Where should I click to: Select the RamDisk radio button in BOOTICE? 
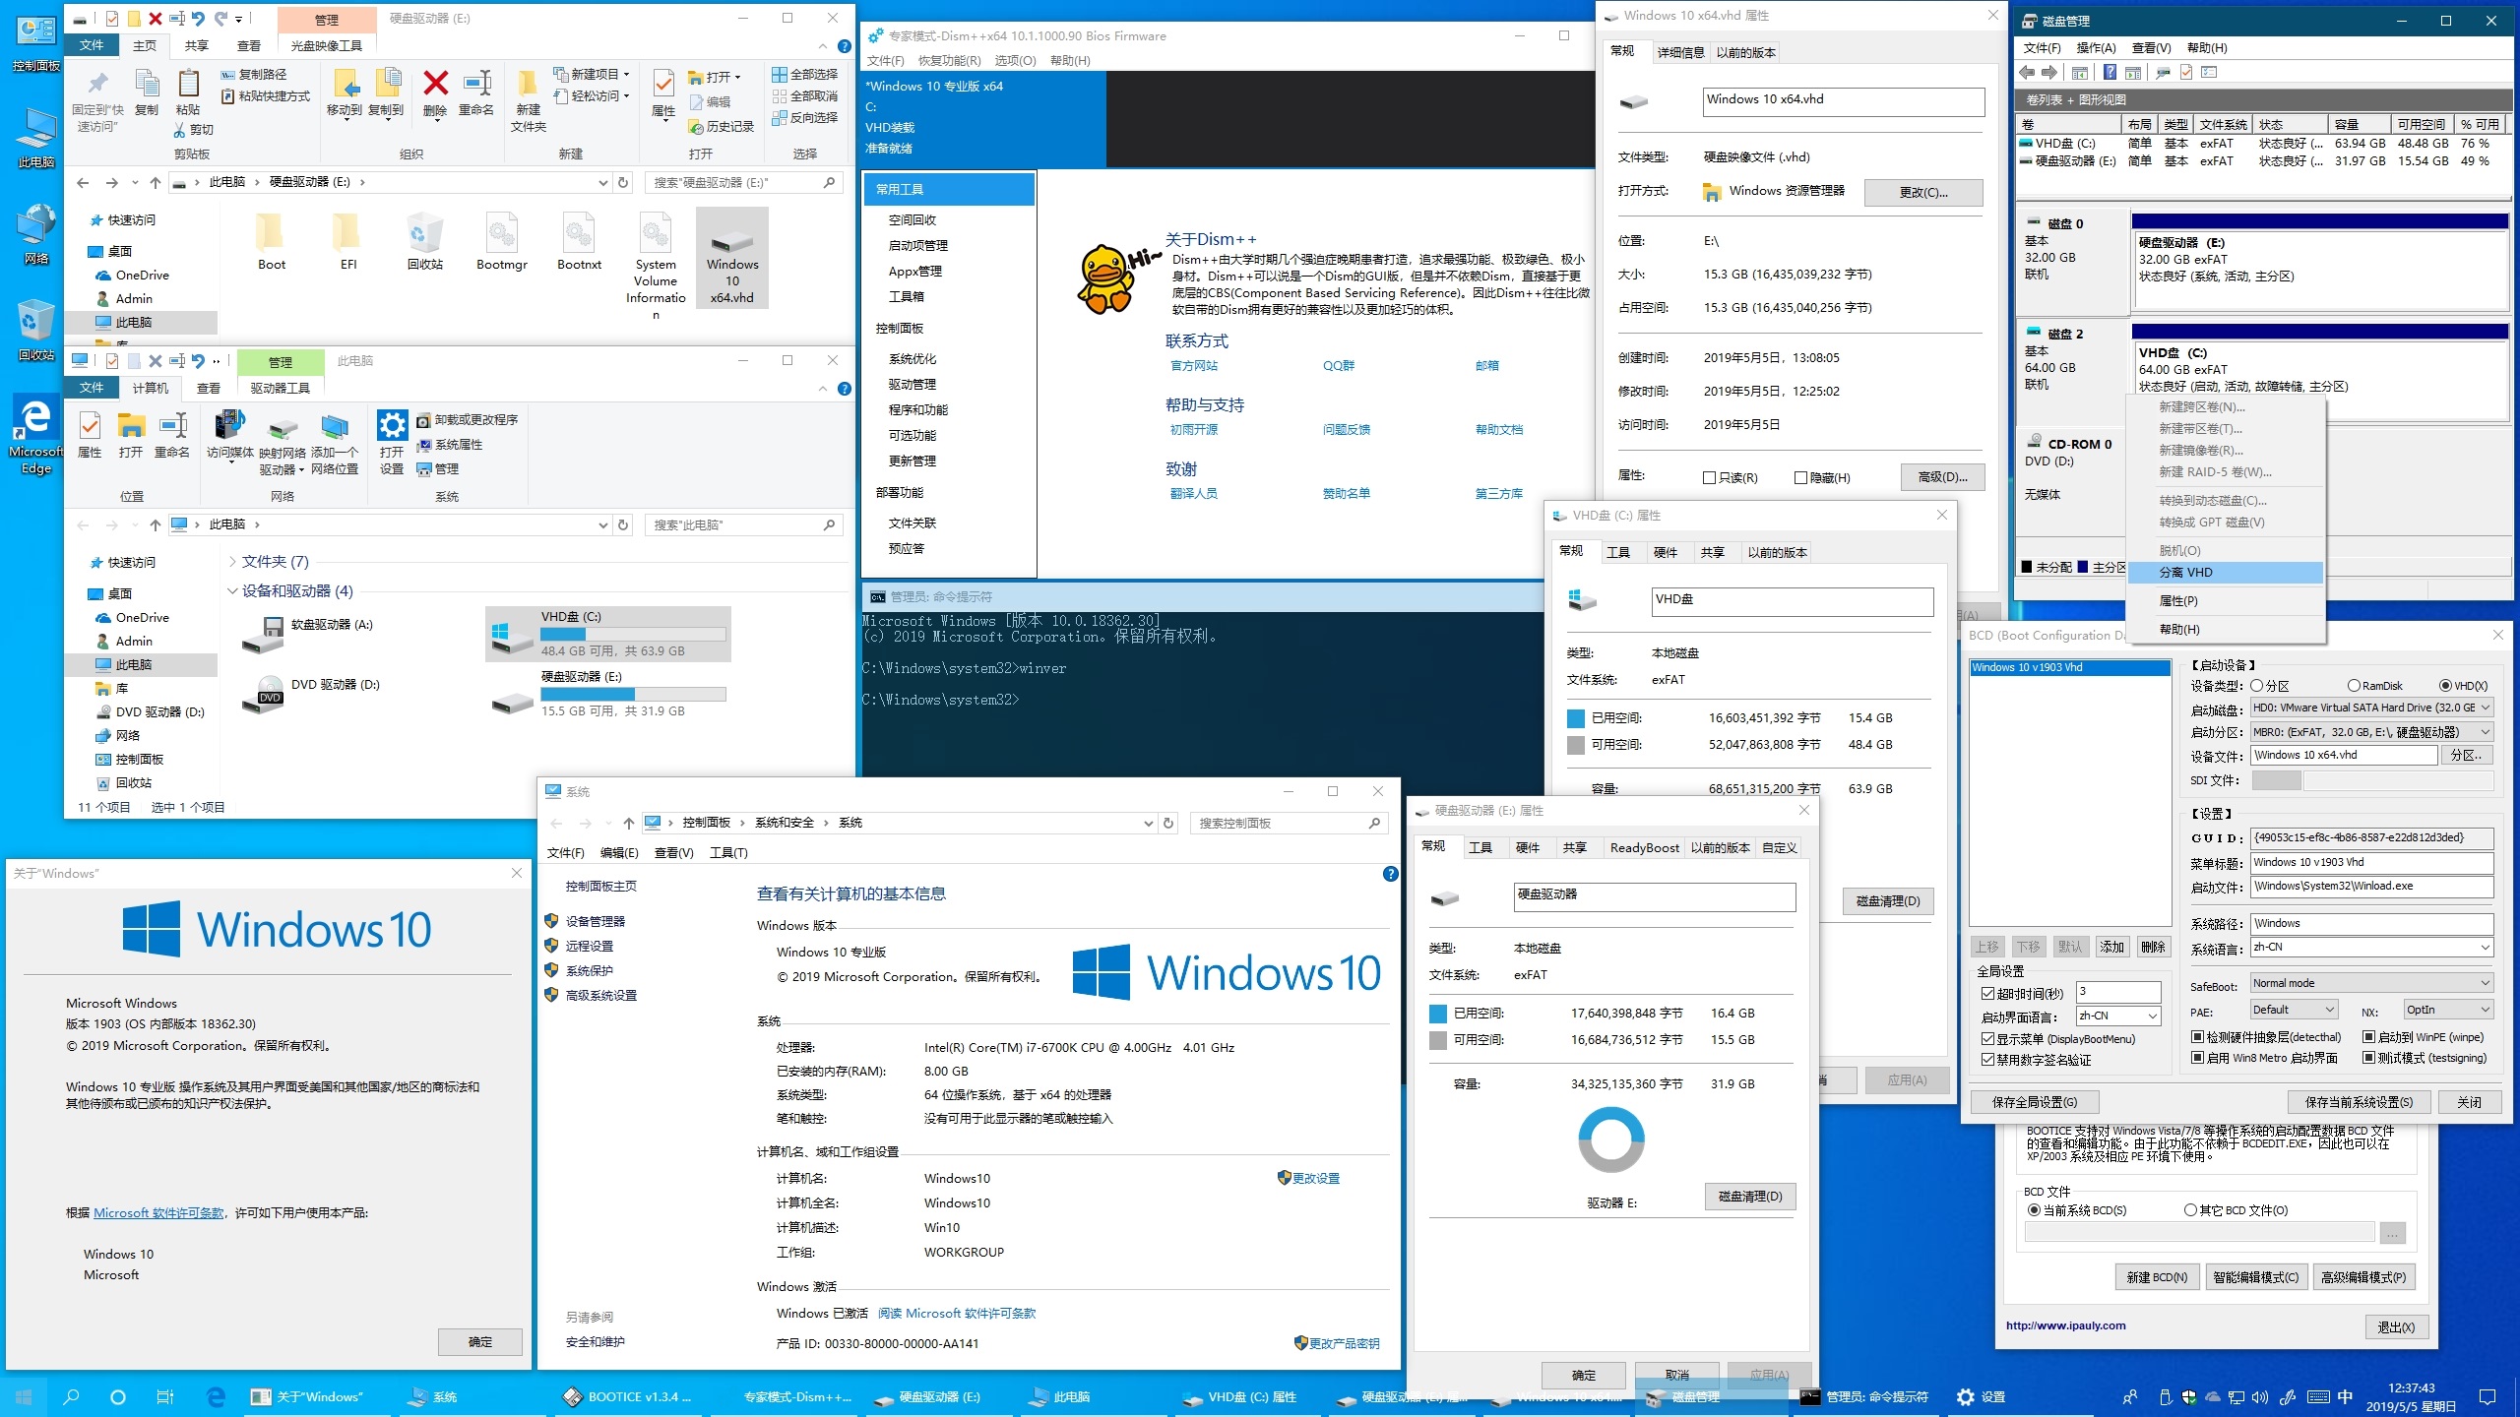pos(2354,686)
